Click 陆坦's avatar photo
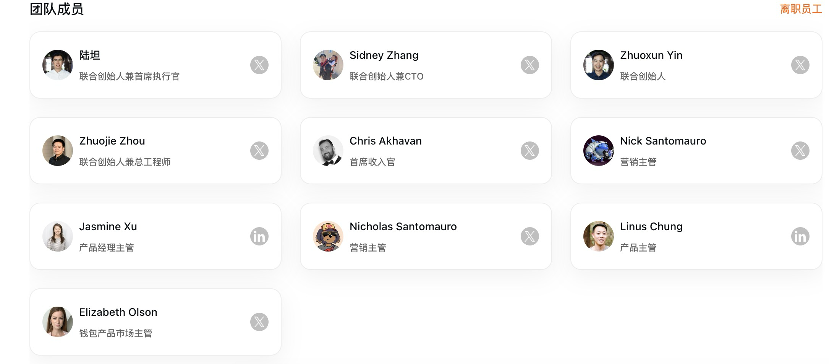The height and width of the screenshot is (364, 829). point(58,65)
